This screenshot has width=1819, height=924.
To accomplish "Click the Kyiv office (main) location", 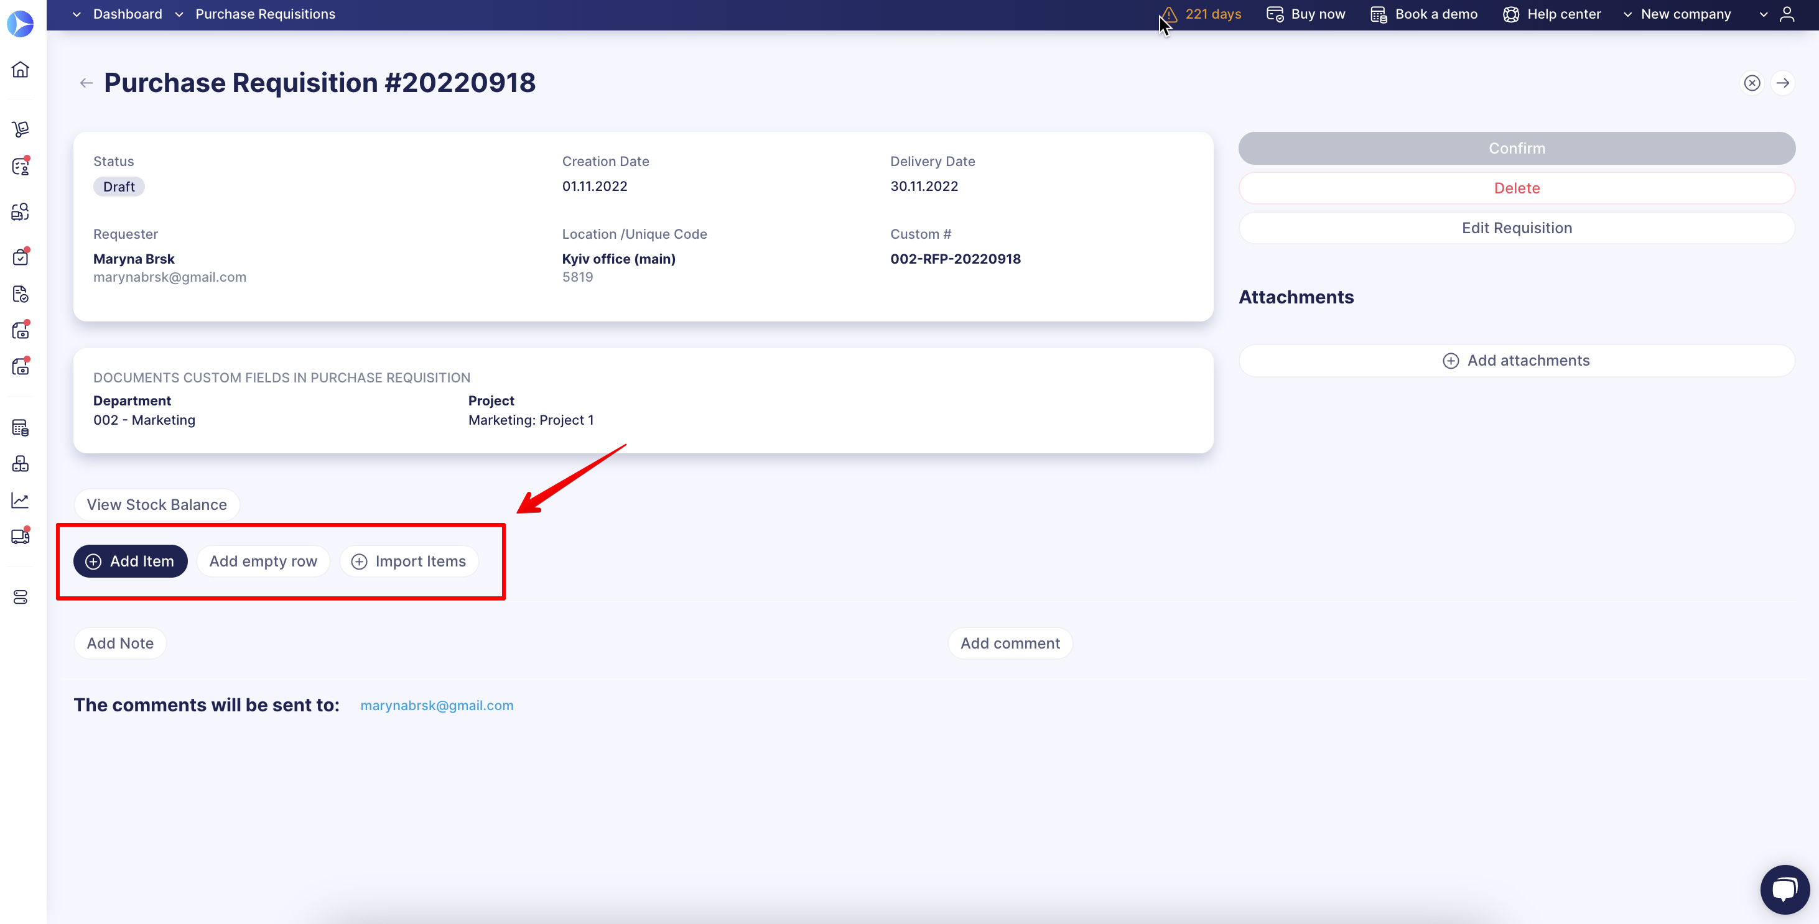I will click(x=618, y=259).
